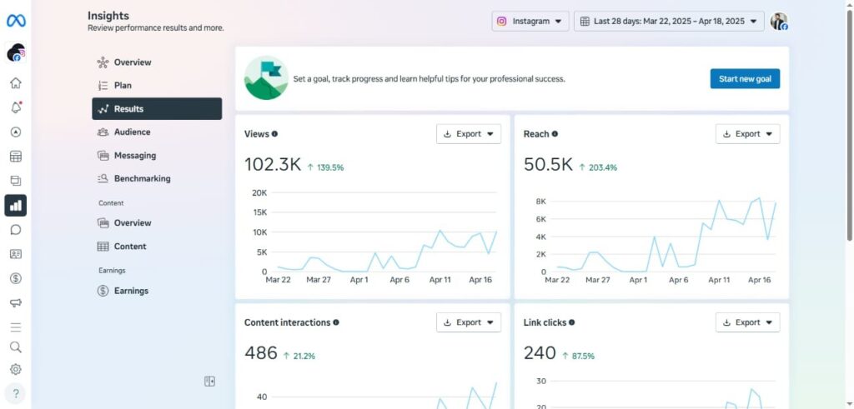The image size is (854, 409).
Task: Expand the Export dropdown on Reach card
Action: pyautogui.click(x=747, y=134)
